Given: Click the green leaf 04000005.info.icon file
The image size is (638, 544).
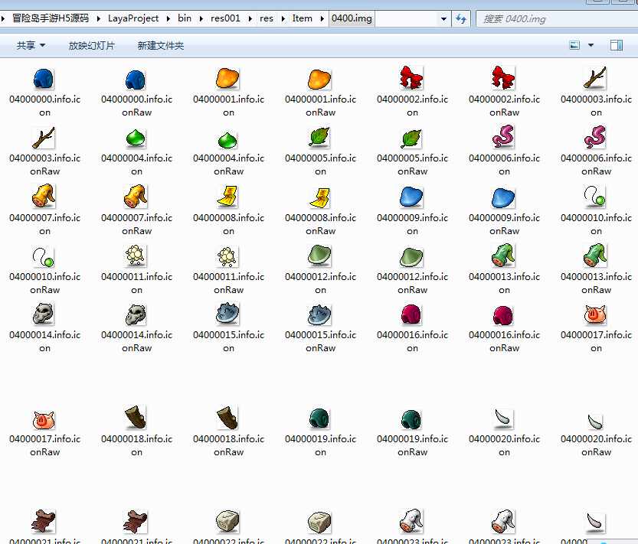Looking at the screenshot, I should click(320, 138).
